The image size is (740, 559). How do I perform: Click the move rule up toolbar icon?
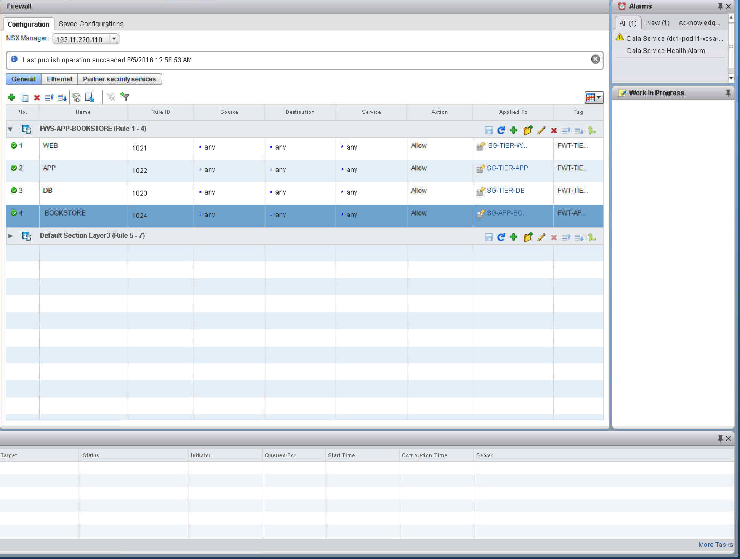click(49, 97)
